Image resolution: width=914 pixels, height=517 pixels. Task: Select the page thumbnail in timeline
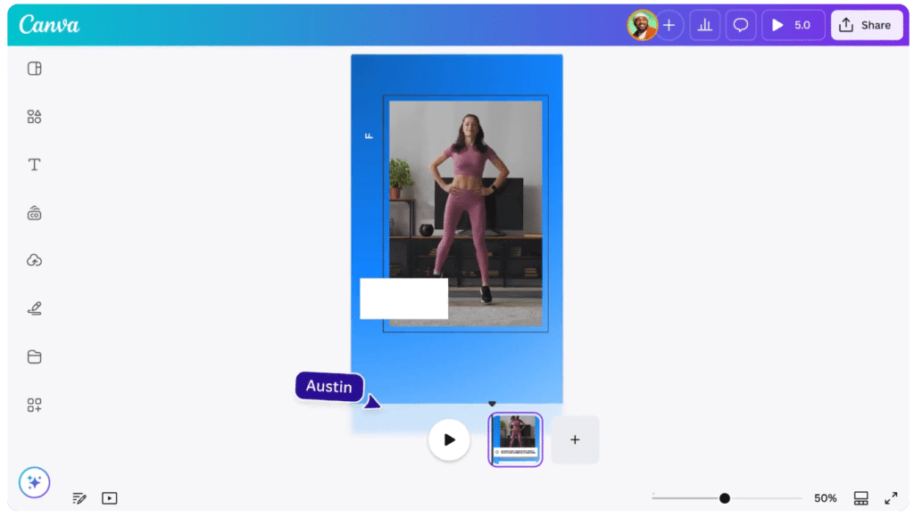pyautogui.click(x=516, y=439)
